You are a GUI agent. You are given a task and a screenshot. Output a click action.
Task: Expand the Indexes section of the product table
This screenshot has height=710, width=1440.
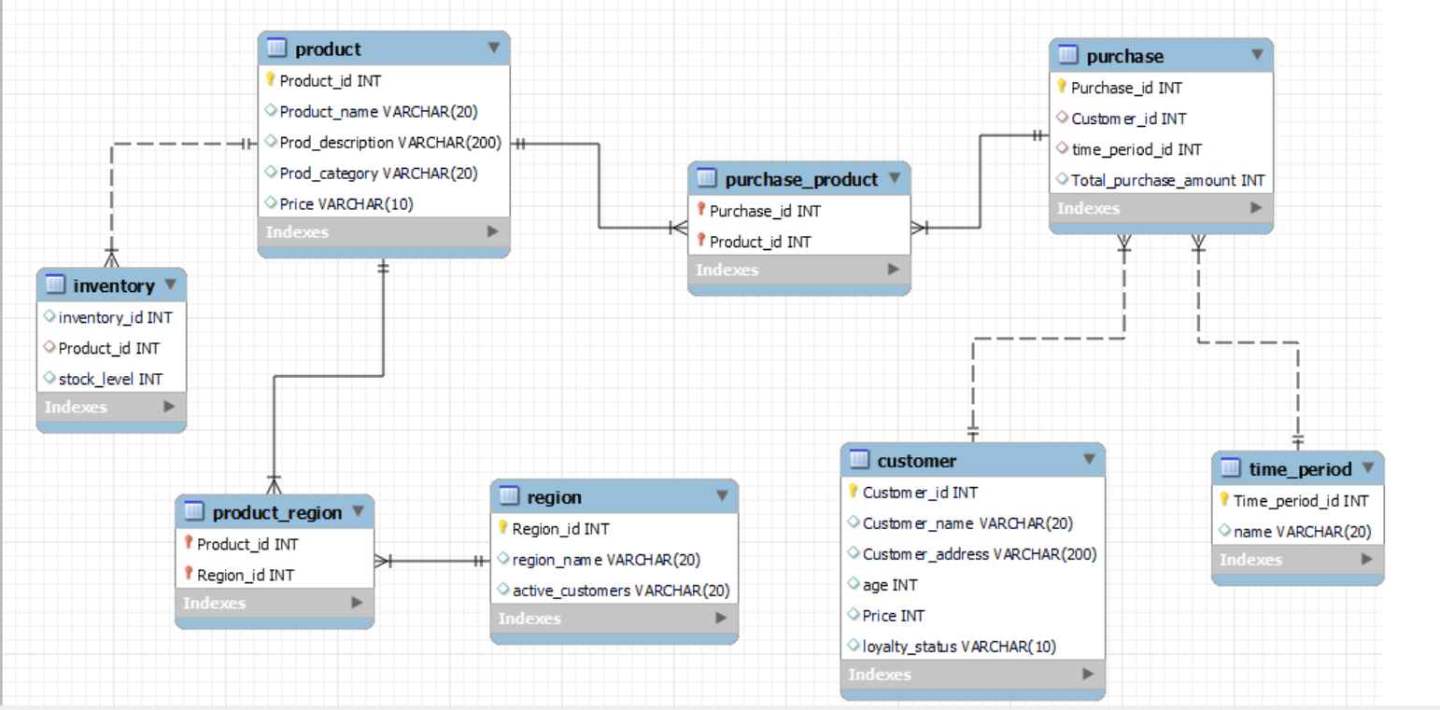coord(494,232)
